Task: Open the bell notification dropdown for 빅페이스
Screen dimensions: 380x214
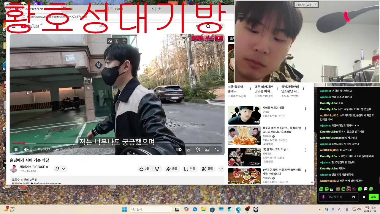Action: [x=60, y=169]
